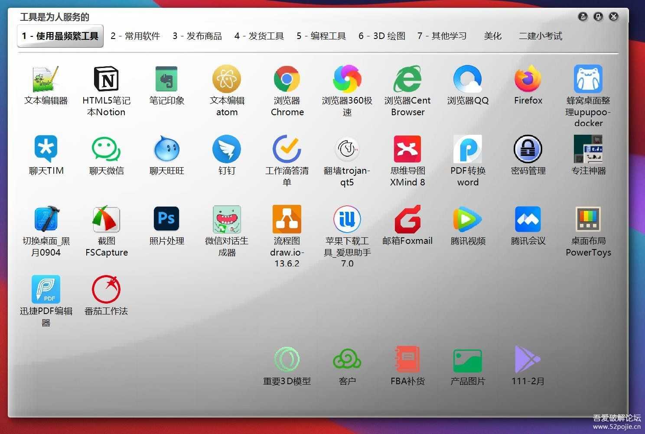The width and height of the screenshot is (645, 434).
Task: Launch draw.io flowchart app
Action: click(287, 219)
